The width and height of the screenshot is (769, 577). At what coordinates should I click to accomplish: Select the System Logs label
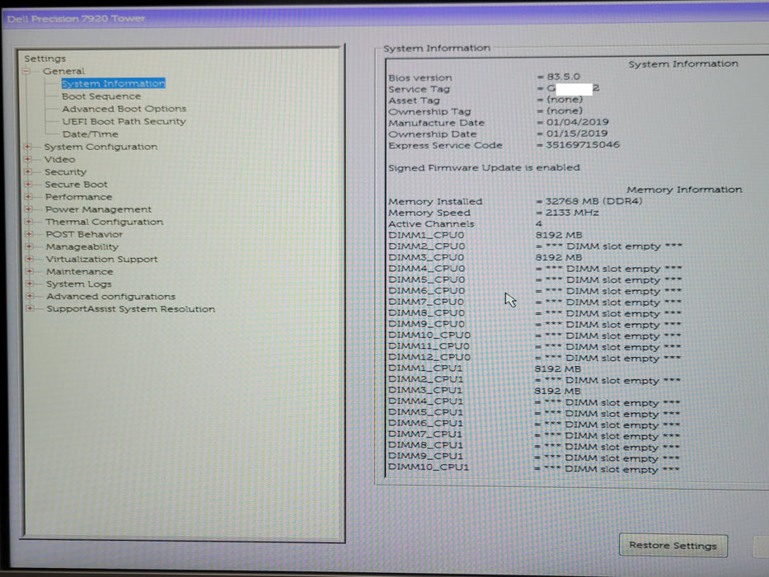point(79,284)
